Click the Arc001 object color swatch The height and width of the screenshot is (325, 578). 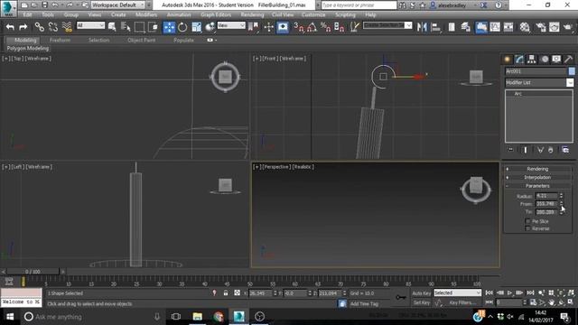coord(572,71)
